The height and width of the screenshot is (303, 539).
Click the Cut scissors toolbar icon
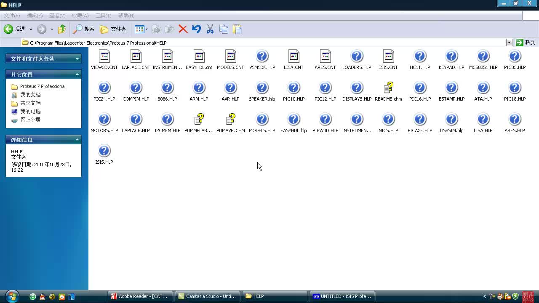pos(210,29)
